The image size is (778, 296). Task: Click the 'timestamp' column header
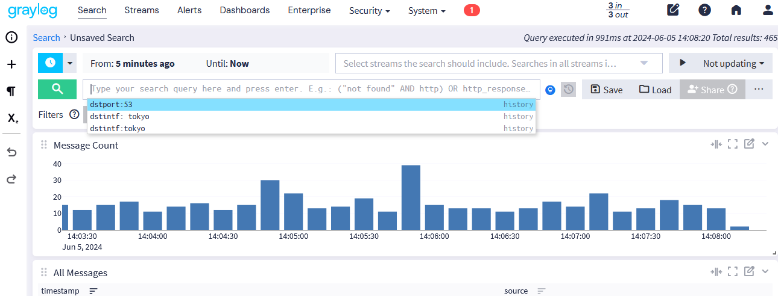coord(60,291)
